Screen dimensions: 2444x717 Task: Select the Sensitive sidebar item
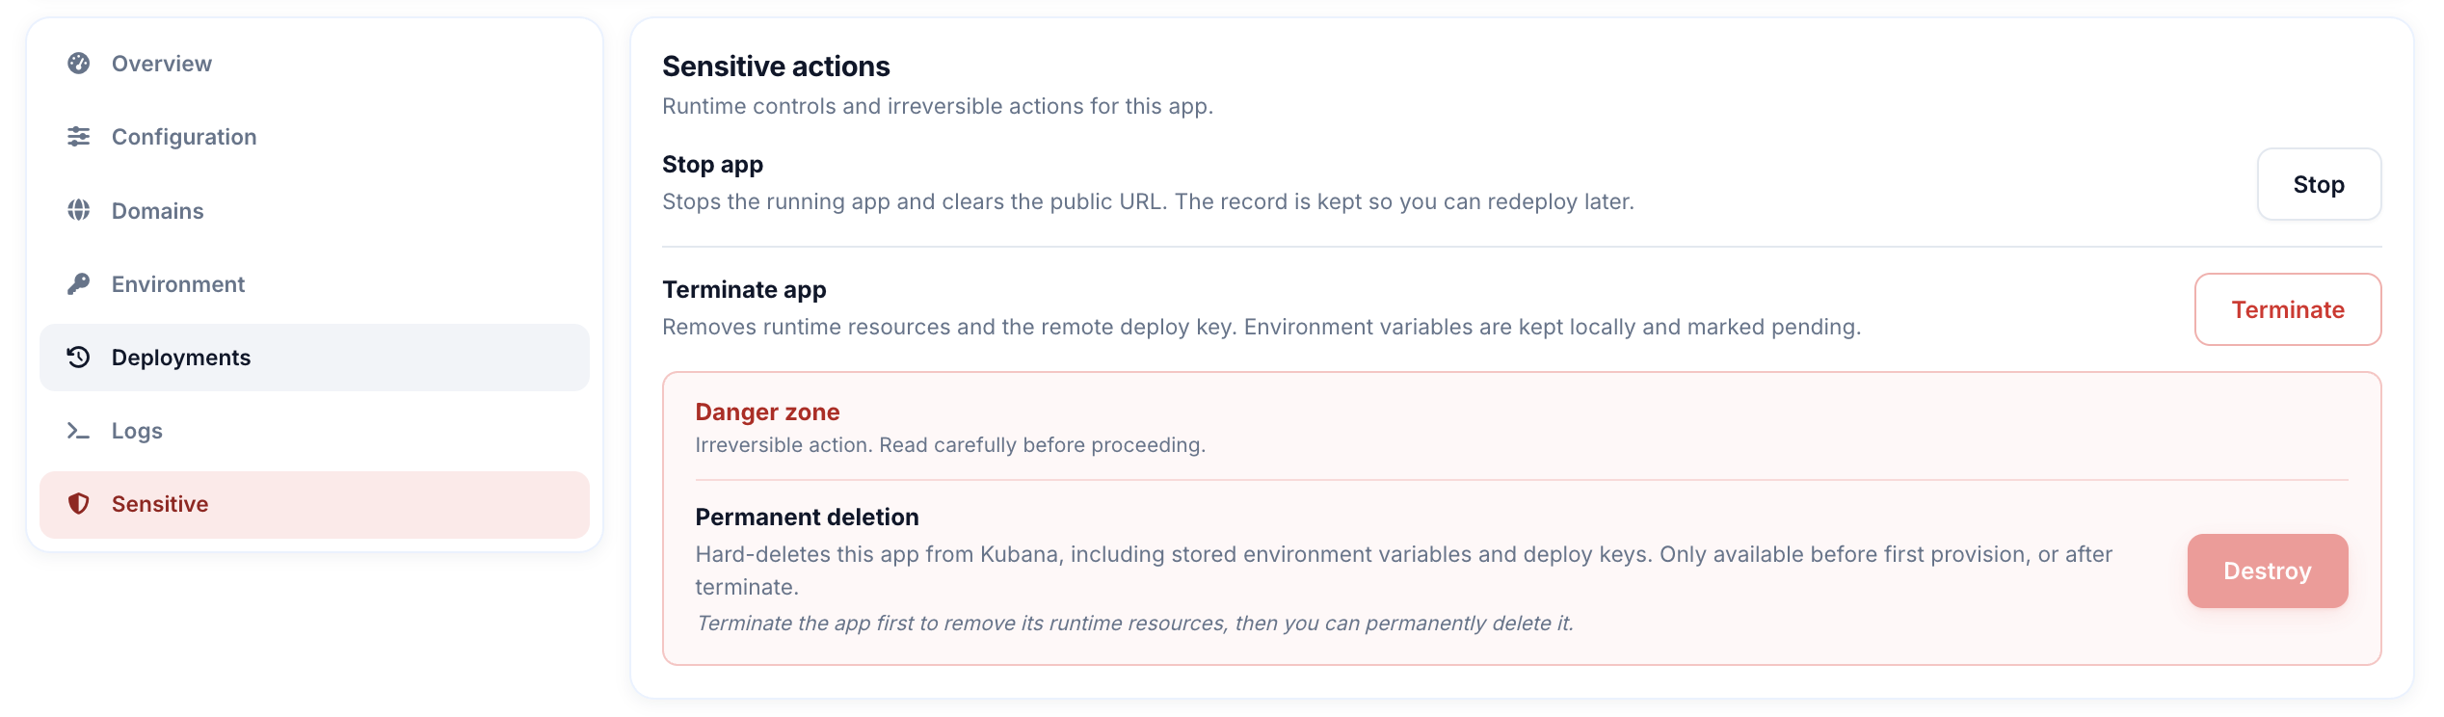(314, 504)
